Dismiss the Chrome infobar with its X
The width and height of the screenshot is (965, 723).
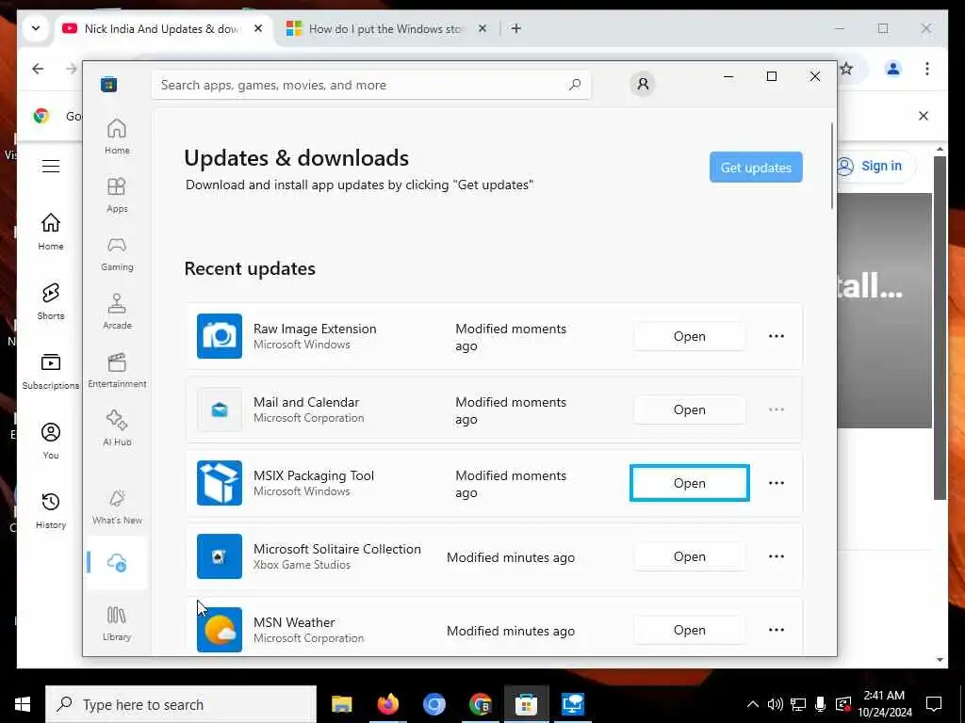(x=924, y=116)
